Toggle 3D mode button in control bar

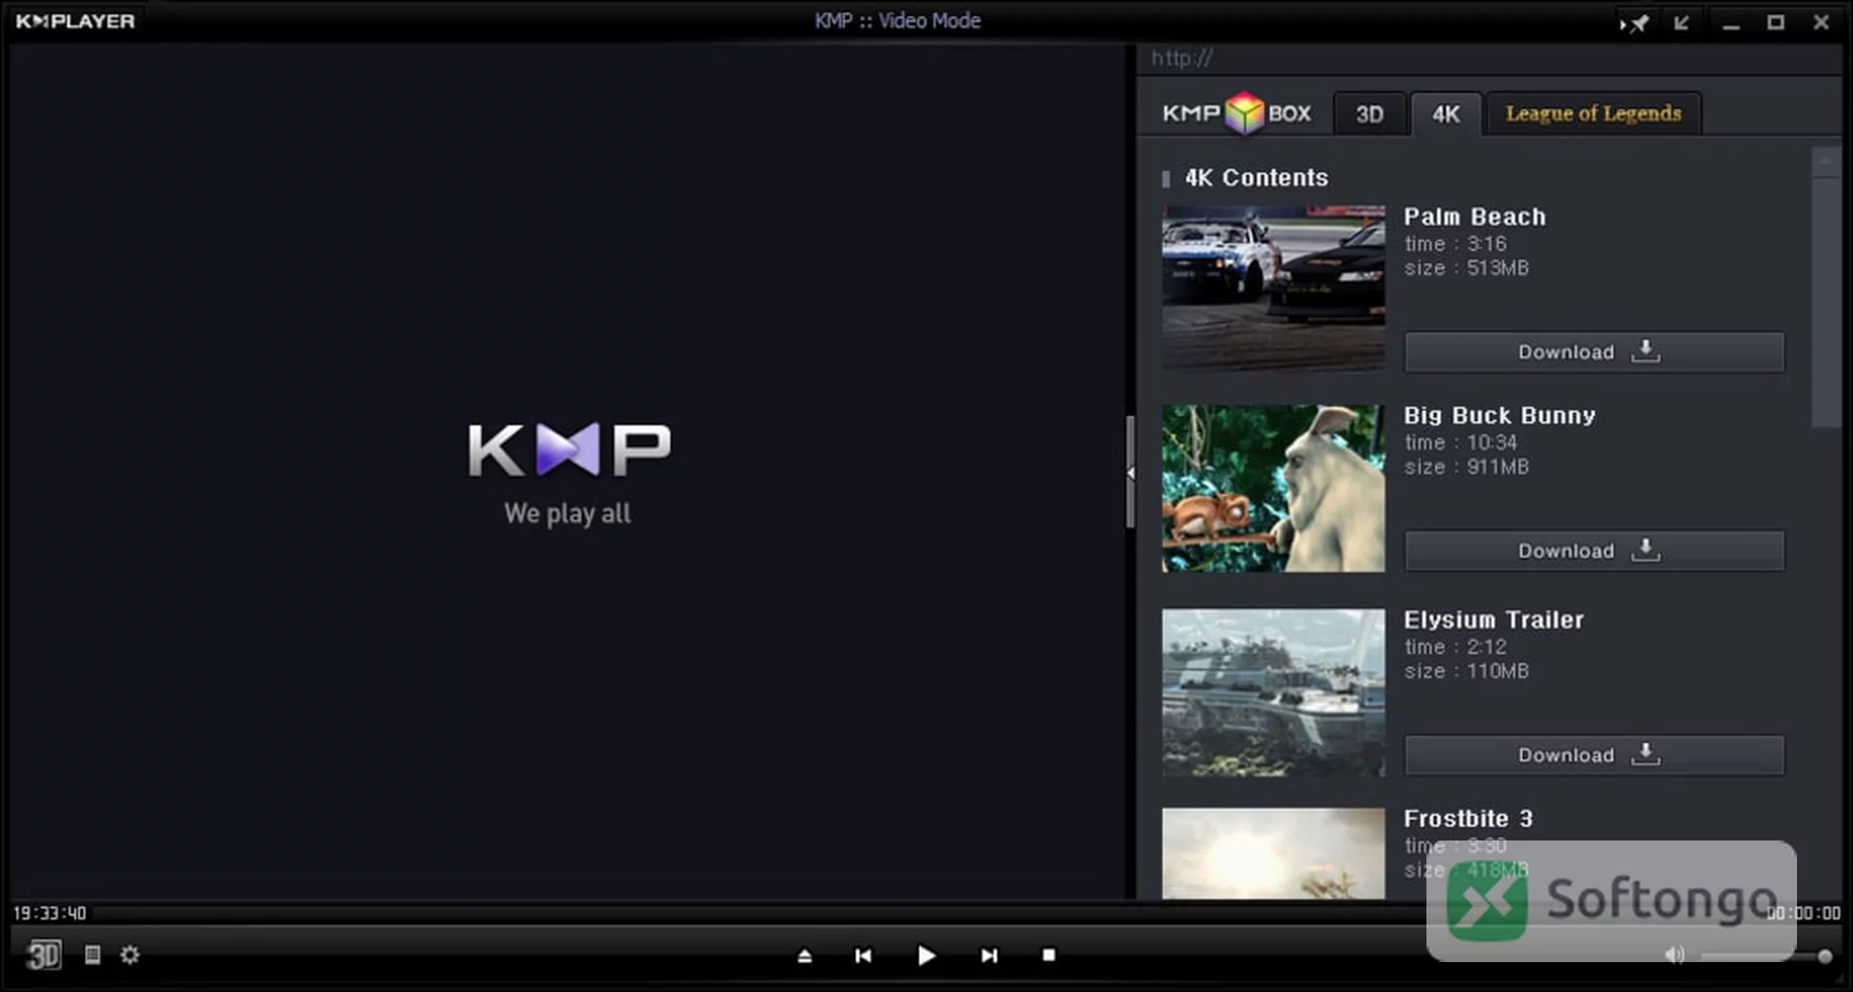point(43,955)
